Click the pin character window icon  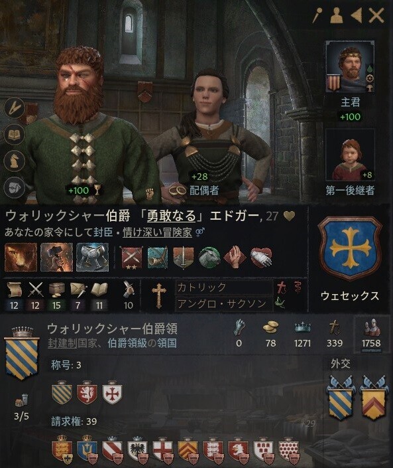point(317,15)
